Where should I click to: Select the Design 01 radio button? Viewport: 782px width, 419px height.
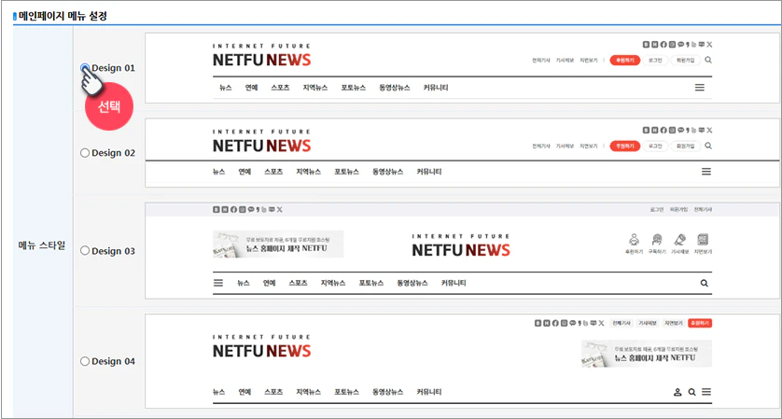[x=85, y=68]
